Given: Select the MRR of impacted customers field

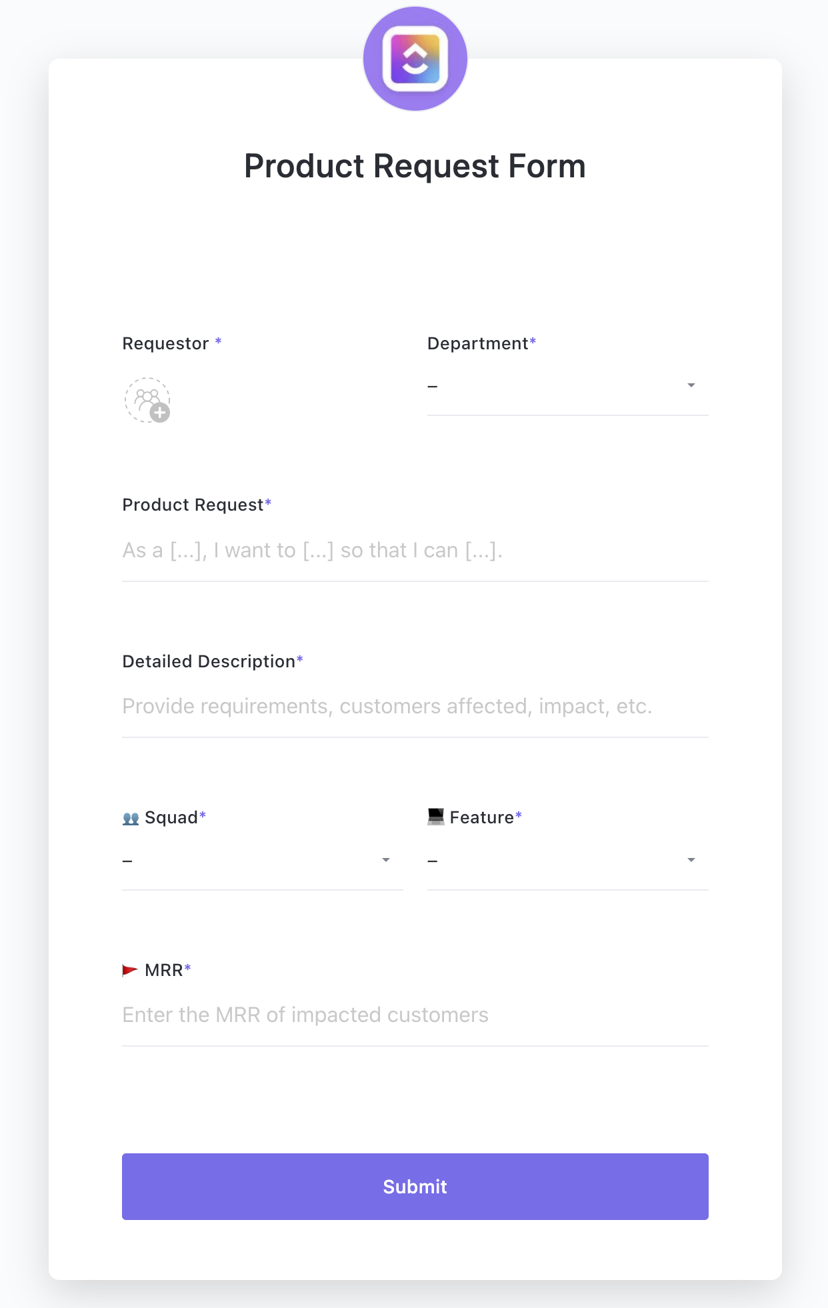Looking at the screenshot, I should click(x=415, y=1015).
